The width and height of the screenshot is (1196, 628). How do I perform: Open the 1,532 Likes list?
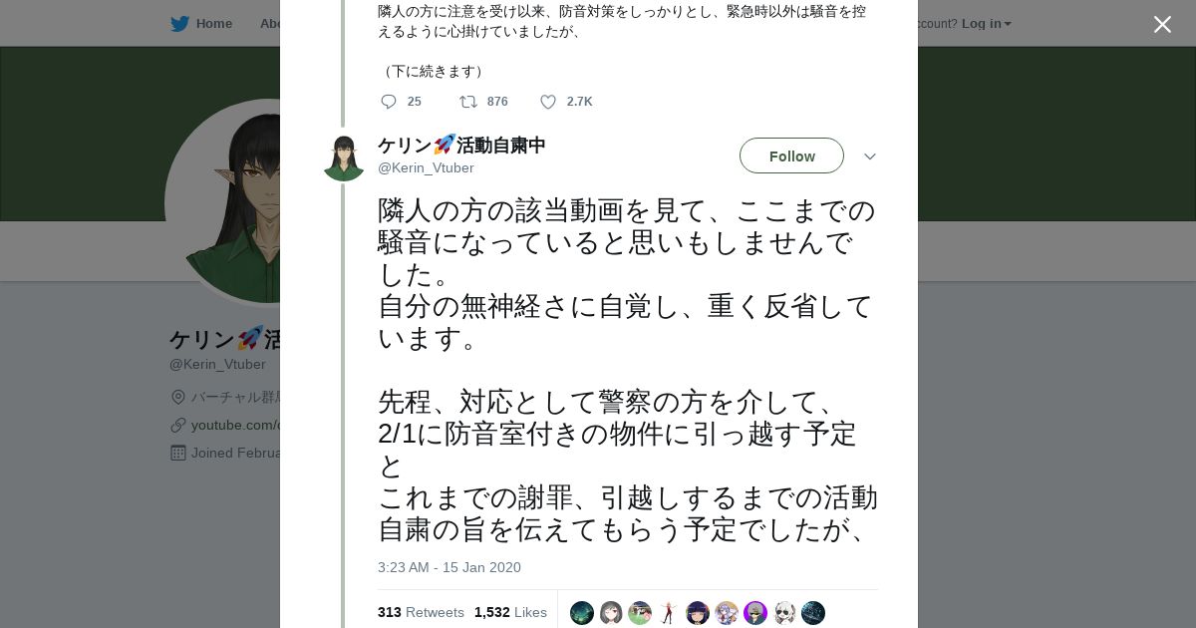click(x=510, y=612)
